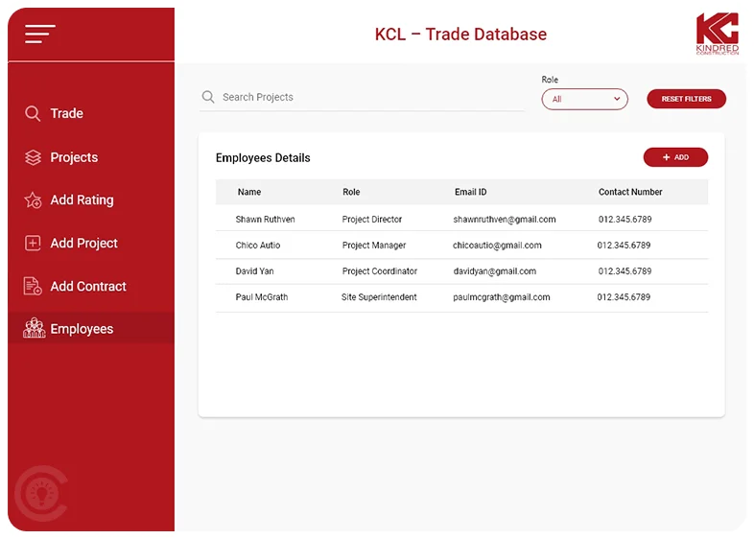This screenshot has height=539, width=754.
Task: Go to the Trade menu item
Action: pyautogui.click(x=66, y=113)
